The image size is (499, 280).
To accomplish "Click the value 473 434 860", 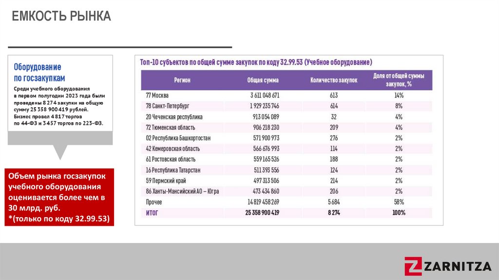I will click(x=267, y=191).
